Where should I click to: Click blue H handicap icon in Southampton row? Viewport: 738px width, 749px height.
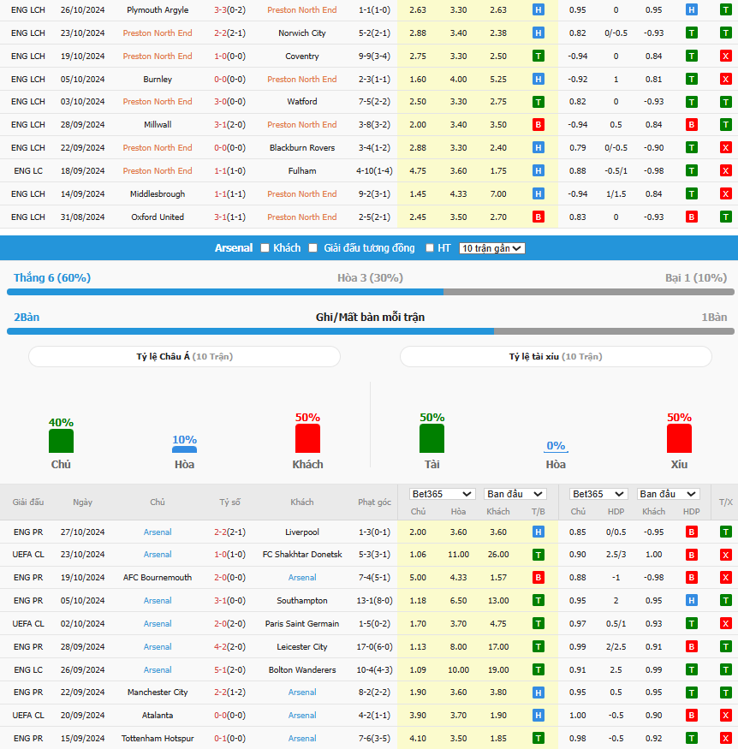click(x=691, y=600)
